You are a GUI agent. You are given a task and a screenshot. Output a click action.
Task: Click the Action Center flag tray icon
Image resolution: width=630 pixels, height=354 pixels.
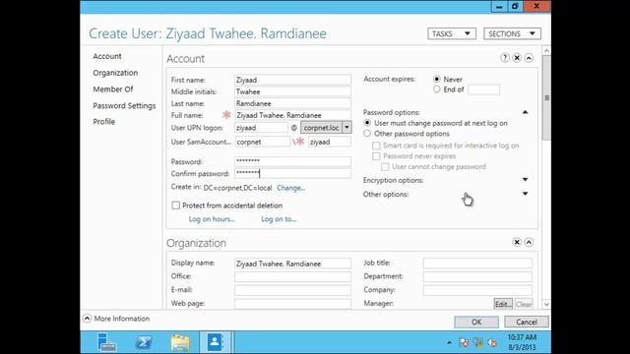click(x=464, y=343)
